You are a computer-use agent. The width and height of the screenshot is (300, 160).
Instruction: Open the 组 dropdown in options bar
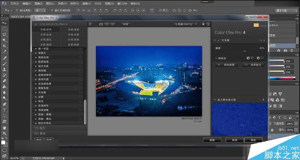[x=40, y=11]
